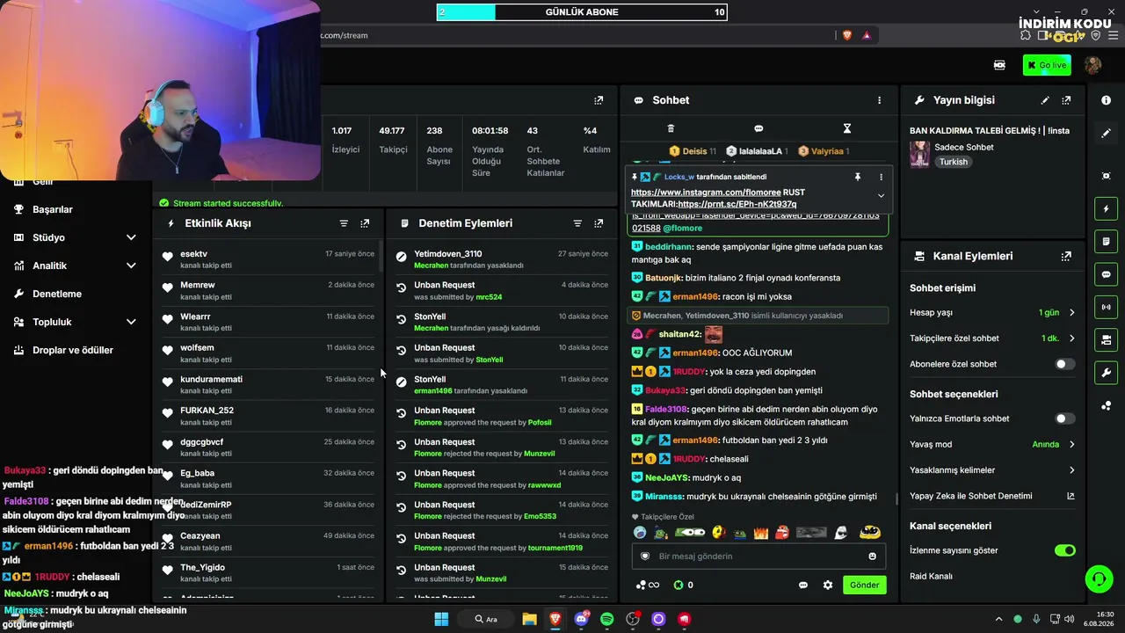The height and width of the screenshot is (633, 1125).
Task: Open Denetleme in left sidebar
Action: tap(56, 294)
